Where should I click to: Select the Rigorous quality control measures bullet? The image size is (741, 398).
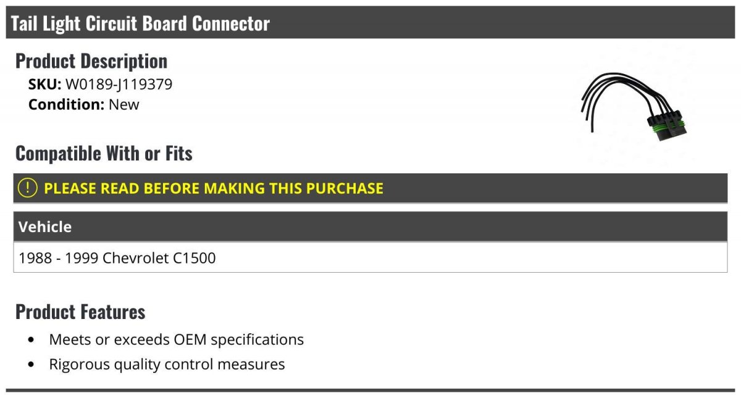click(167, 364)
